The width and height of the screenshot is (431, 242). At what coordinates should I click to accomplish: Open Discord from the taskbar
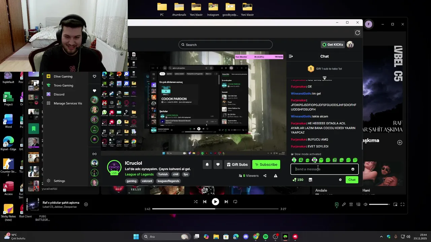[246, 237]
